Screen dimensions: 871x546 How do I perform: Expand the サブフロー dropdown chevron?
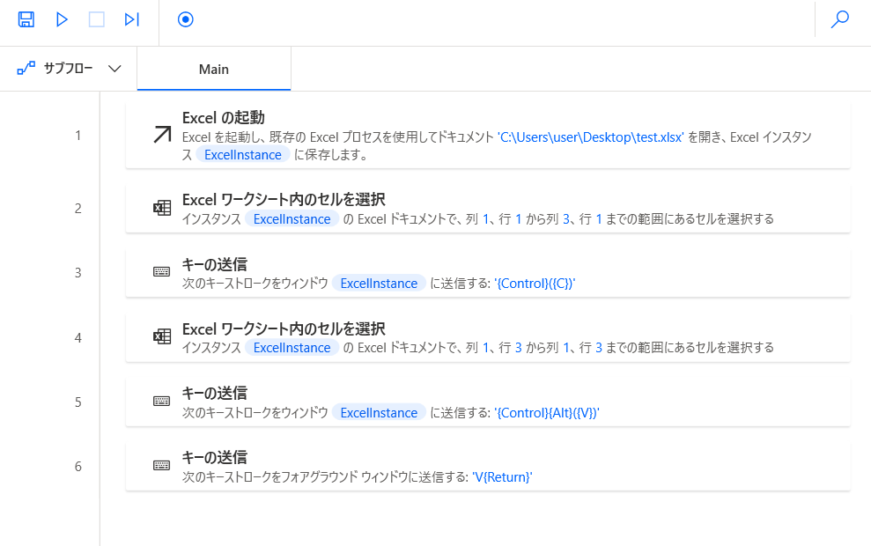point(114,69)
